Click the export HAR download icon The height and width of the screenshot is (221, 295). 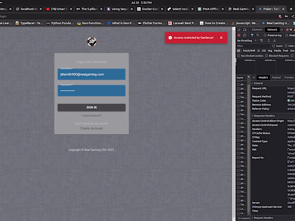274,40
